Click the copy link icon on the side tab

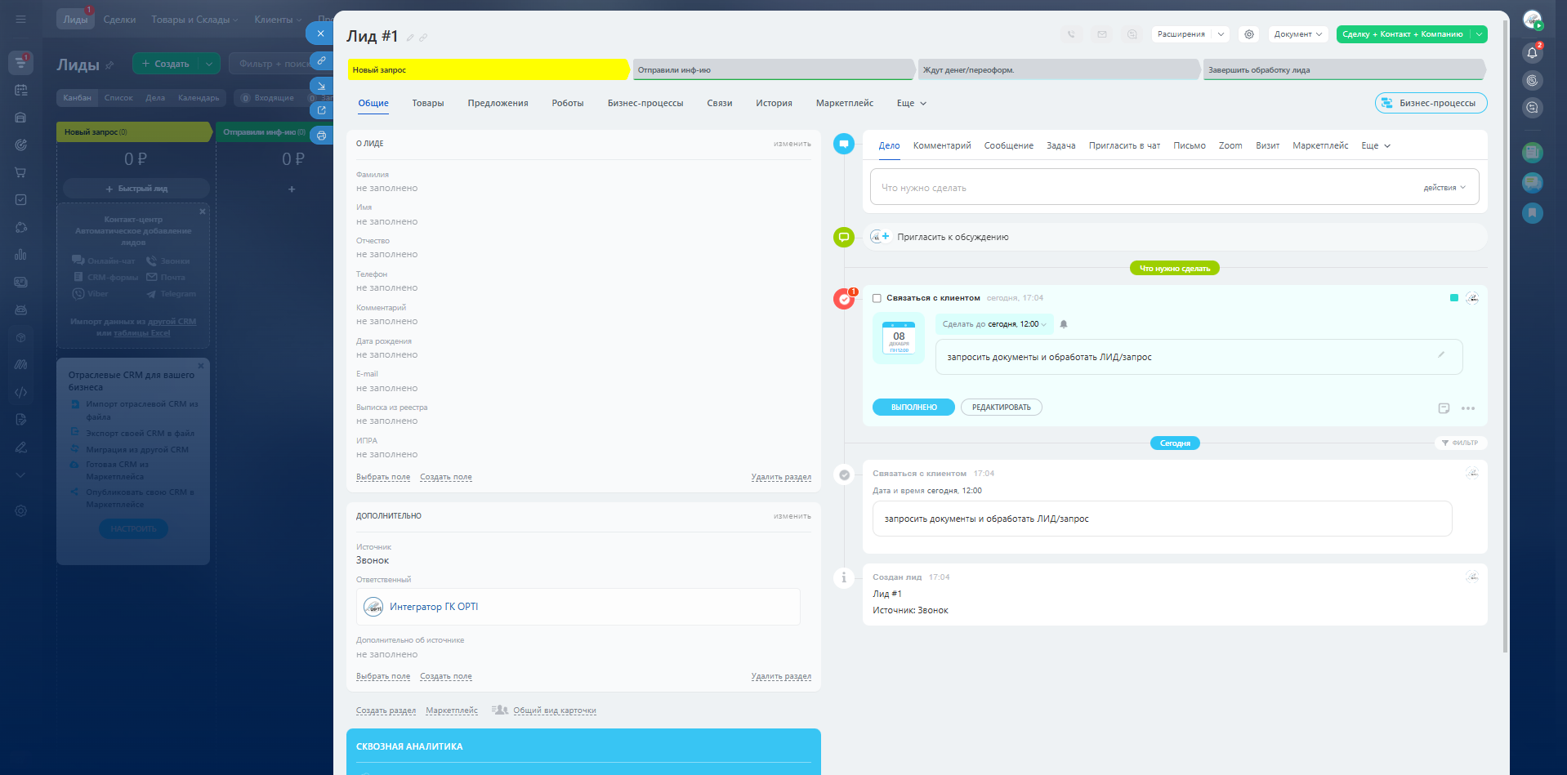coord(321,60)
